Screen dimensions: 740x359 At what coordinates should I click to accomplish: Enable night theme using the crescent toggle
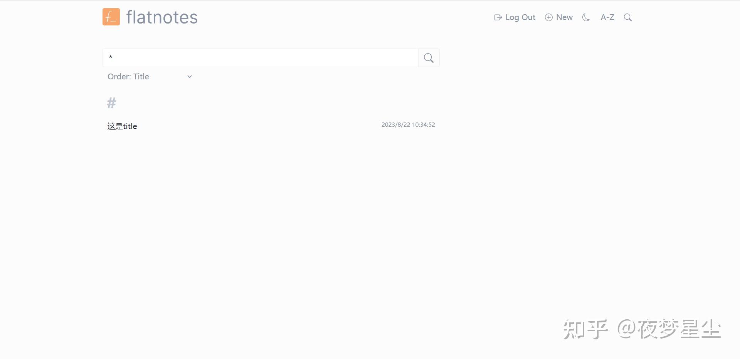586,17
